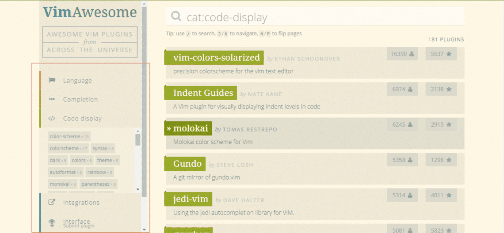
Task: Expand the Completion category
Action: (x=90, y=99)
